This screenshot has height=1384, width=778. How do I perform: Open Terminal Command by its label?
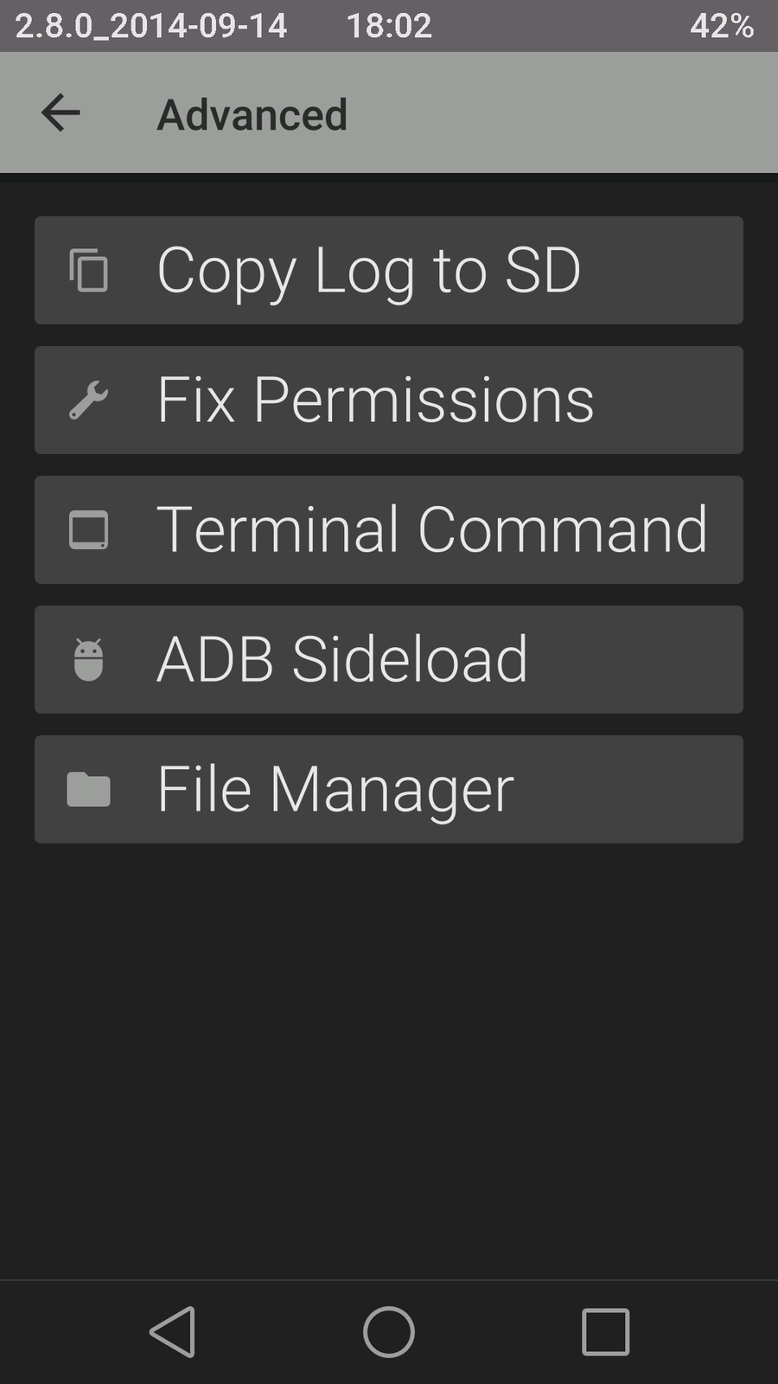pos(432,529)
